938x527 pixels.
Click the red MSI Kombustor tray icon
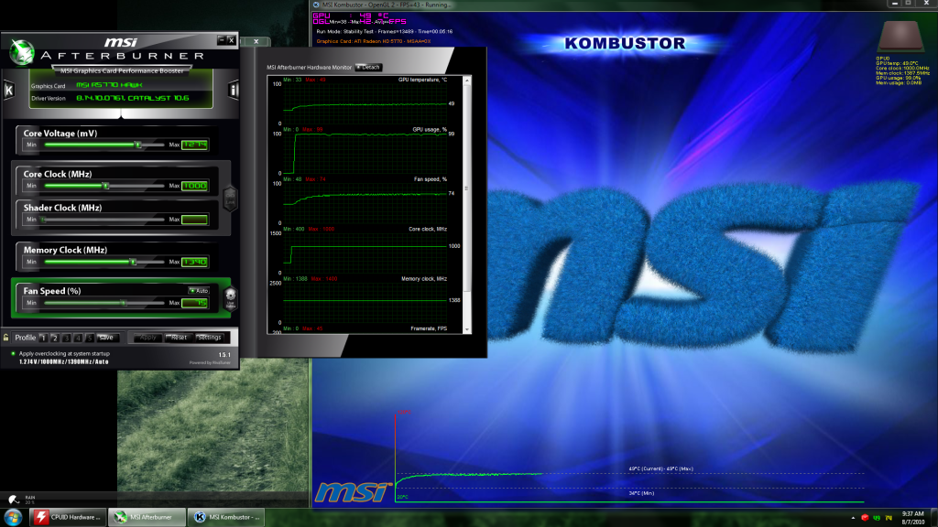[x=865, y=517]
